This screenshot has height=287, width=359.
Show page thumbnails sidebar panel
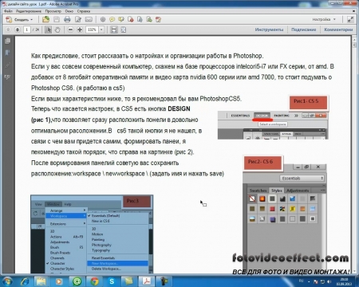click(7, 41)
